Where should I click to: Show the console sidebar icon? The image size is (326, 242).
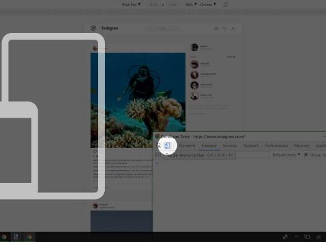[158, 155]
